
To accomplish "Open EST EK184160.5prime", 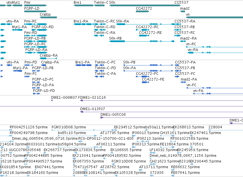I will pyautogui.click(x=43, y=173).
